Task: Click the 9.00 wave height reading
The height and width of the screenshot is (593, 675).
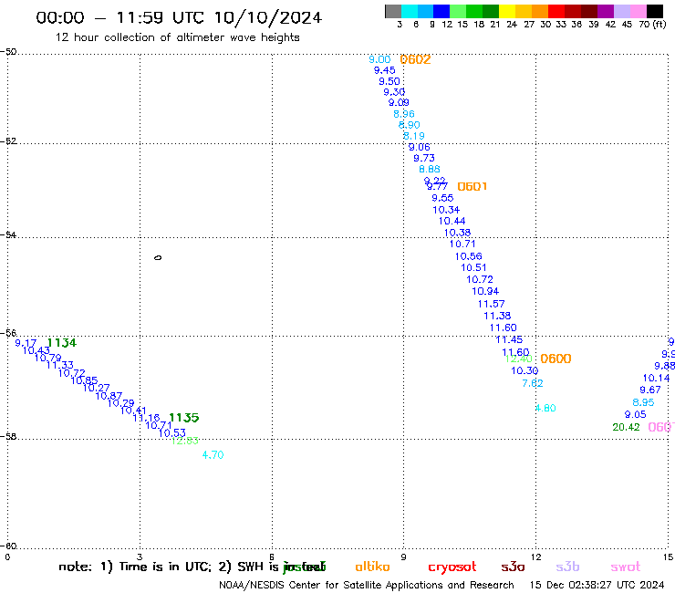Action: (x=379, y=59)
